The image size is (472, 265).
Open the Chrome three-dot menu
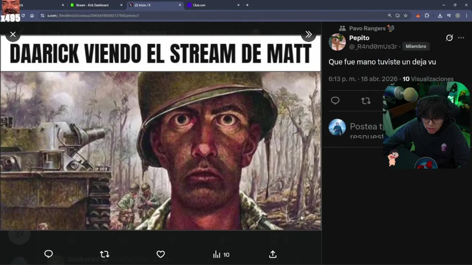click(x=466, y=15)
